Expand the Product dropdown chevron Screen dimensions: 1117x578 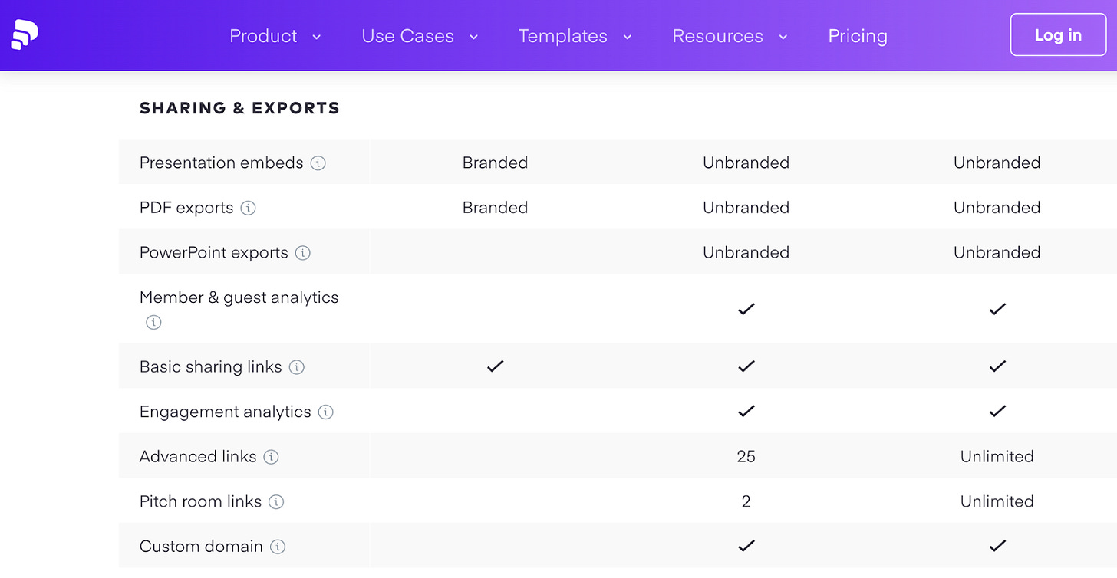[316, 37]
